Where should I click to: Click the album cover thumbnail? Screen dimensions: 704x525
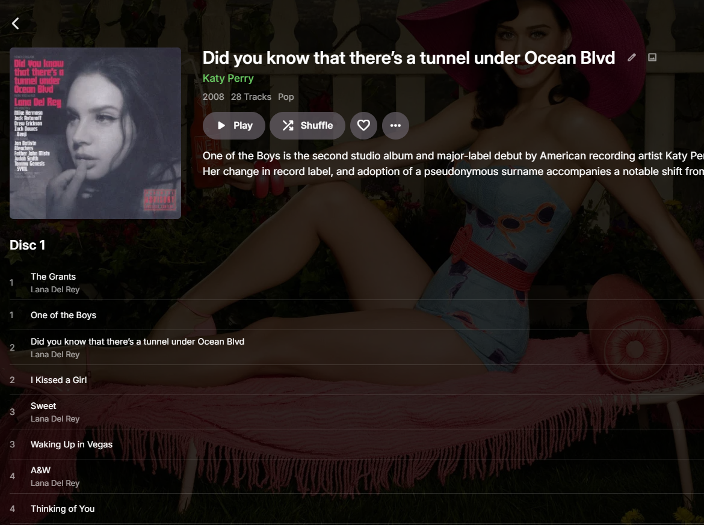(95, 134)
